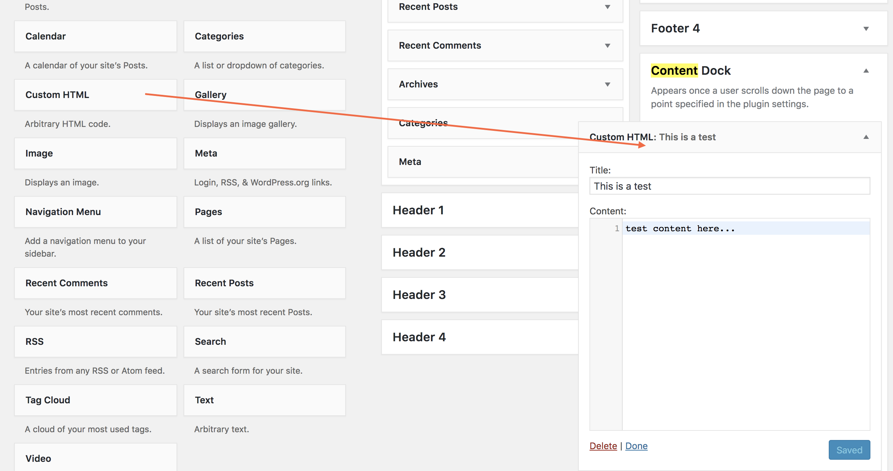Select the Navigation Menu widget tile

95,212
